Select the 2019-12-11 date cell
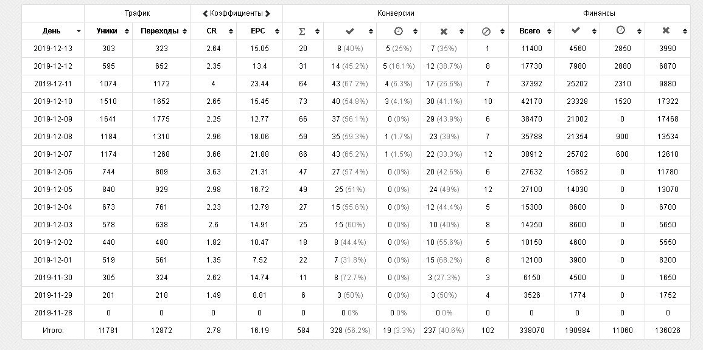703x350 pixels. pyautogui.click(x=52, y=84)
